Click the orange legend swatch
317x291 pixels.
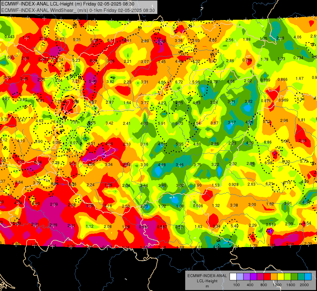click(x=274, y=277)
